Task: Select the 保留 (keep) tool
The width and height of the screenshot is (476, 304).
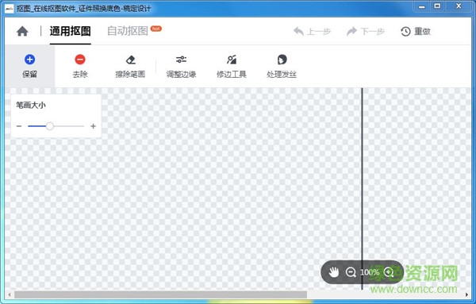Action: 30,66
